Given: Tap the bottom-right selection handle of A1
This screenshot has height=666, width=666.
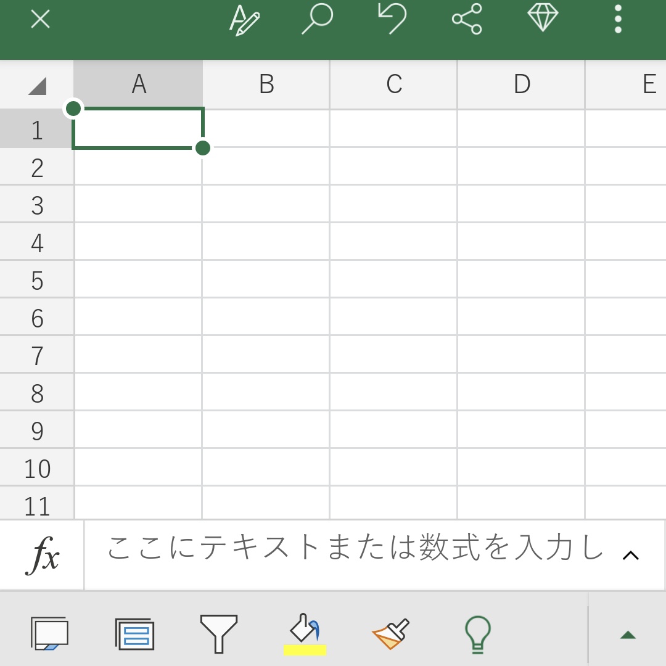Looking at the screenshot, I should (203, 148).
